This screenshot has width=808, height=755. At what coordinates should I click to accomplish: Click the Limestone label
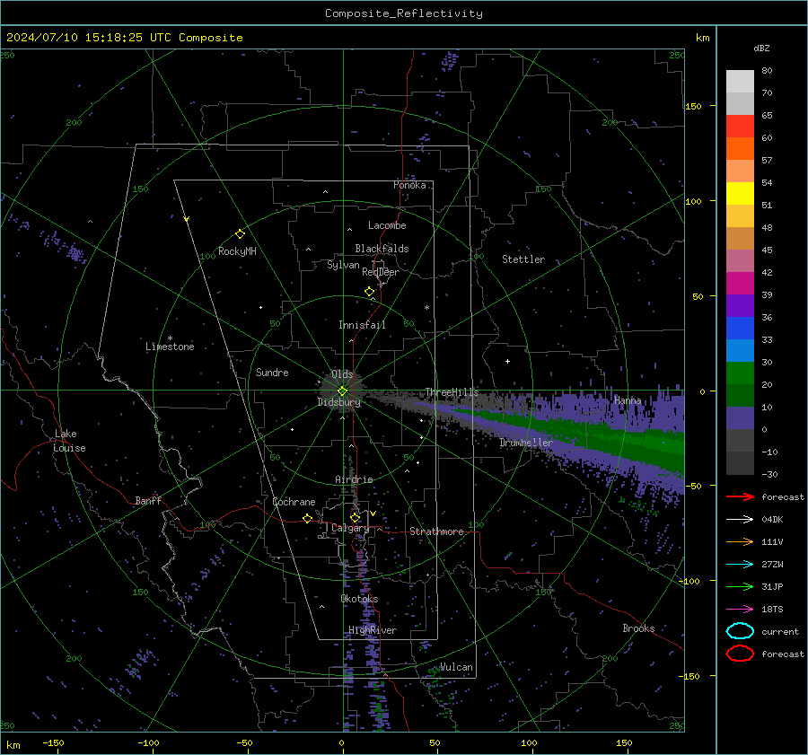(170, 347)
